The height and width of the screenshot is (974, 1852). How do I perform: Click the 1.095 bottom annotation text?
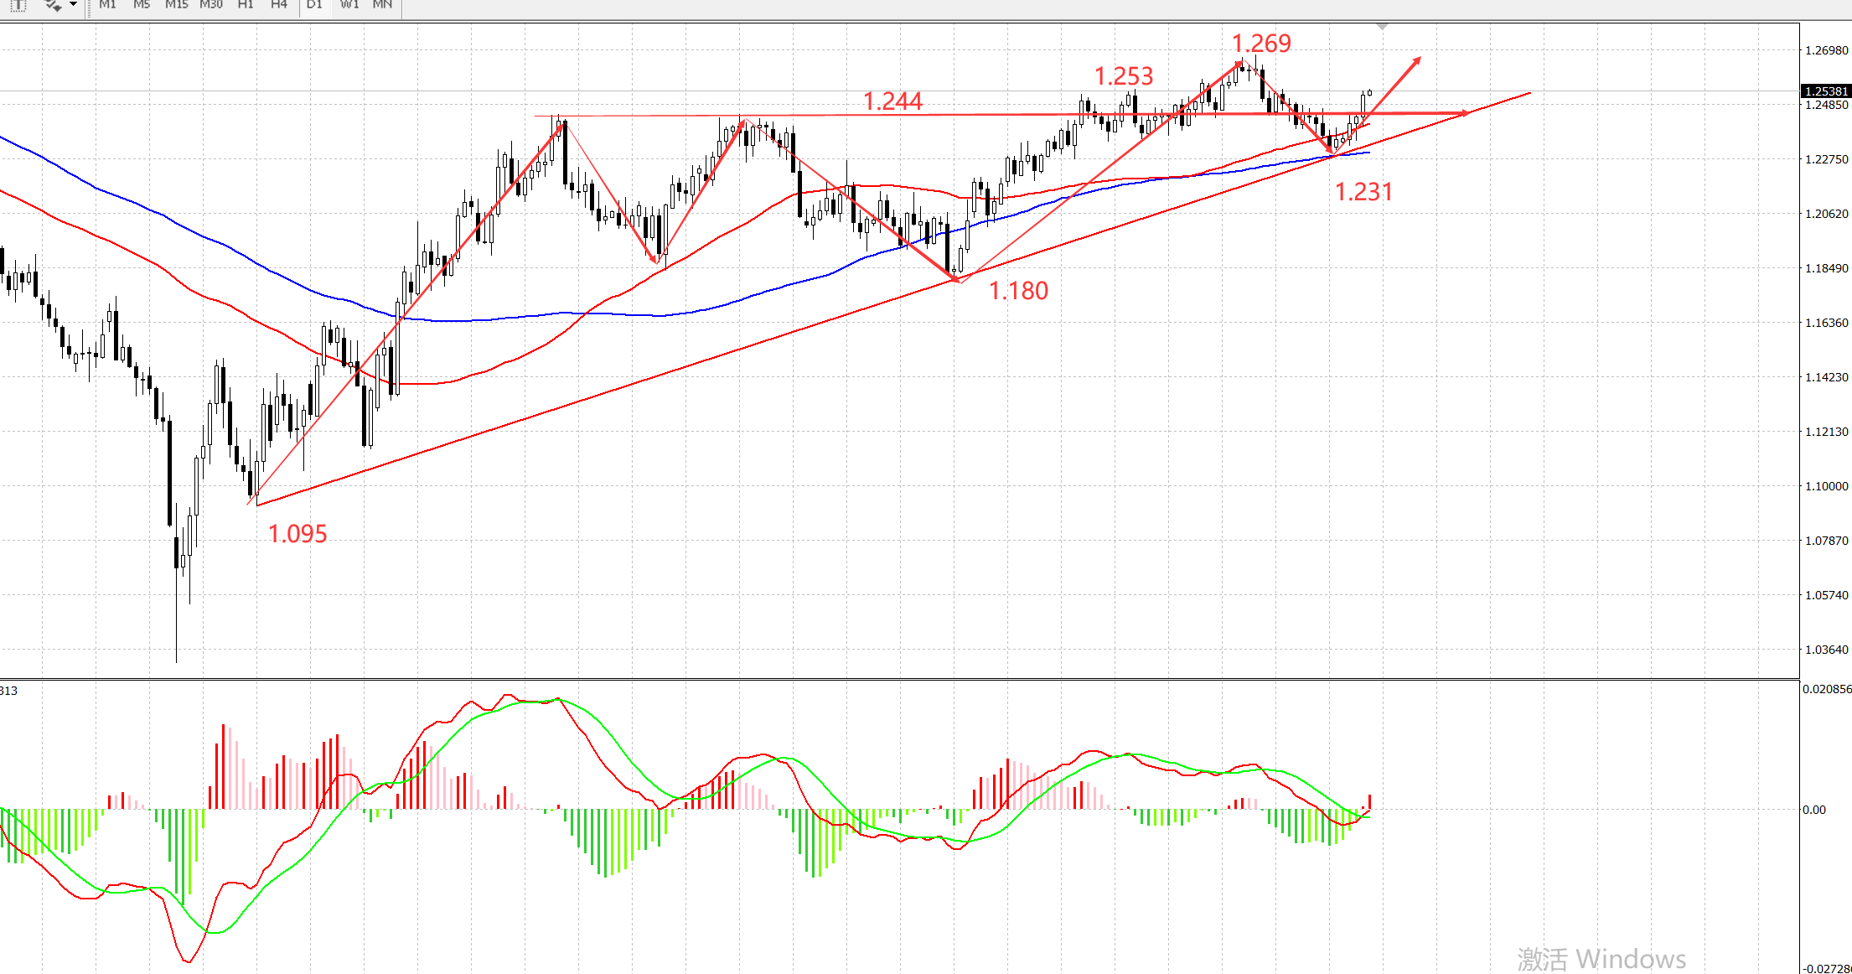(297, 534)
